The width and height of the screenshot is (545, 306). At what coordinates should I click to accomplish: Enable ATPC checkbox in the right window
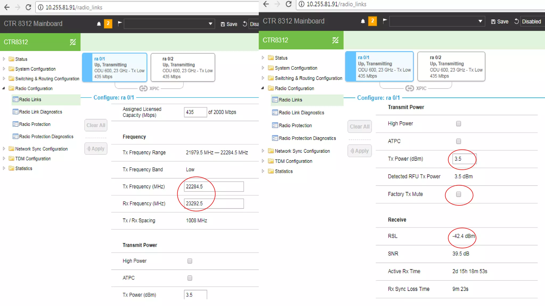(459, 141)
